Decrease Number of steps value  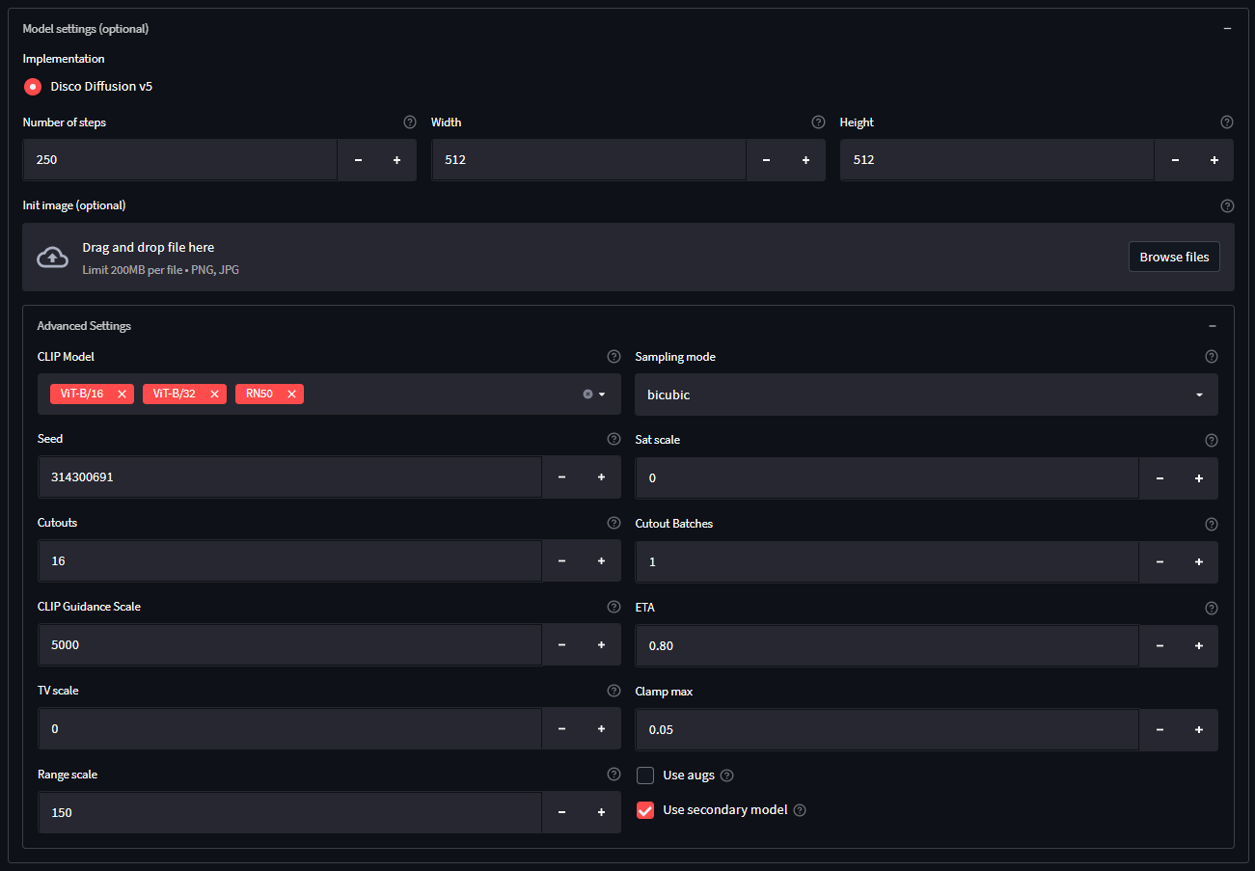pyautogui.click(x=358, y=160)
